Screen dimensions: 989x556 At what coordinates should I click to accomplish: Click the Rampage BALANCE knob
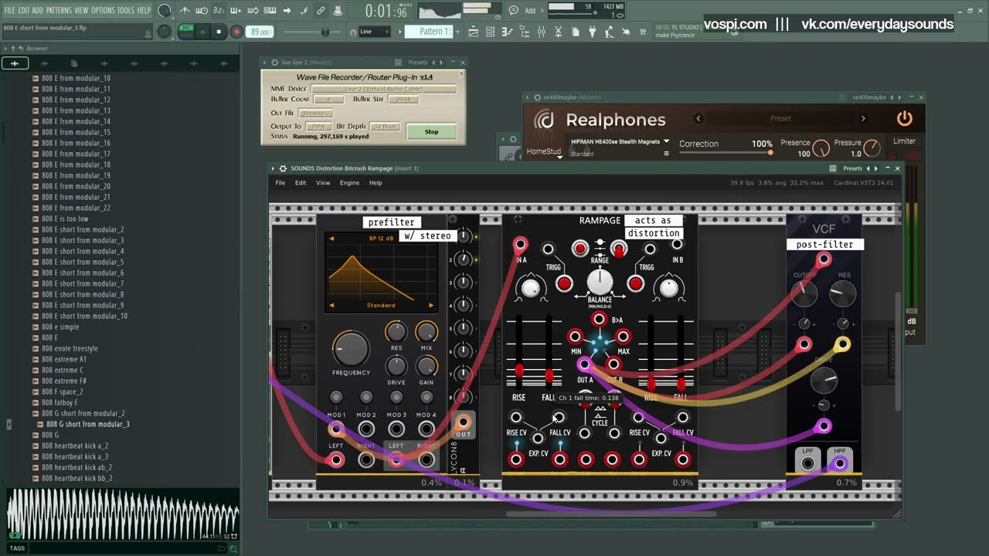(x=600, y=283)
